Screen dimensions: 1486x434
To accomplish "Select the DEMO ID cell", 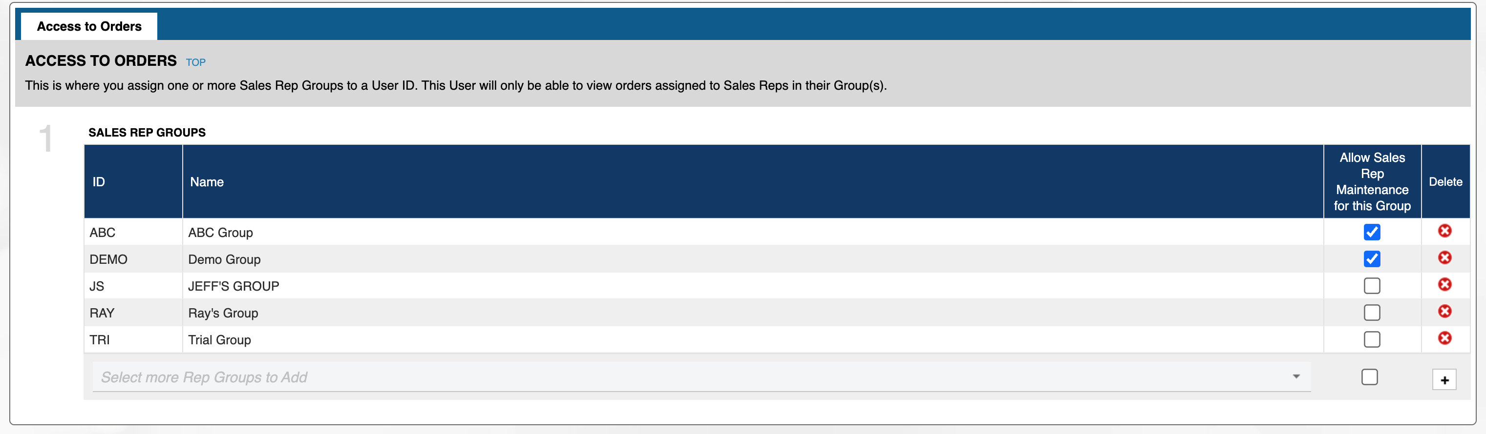I will (x=108, y=259).
